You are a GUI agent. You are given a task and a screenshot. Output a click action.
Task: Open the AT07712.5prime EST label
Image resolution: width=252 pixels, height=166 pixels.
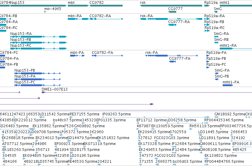17,144
